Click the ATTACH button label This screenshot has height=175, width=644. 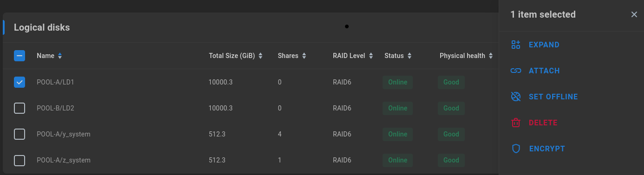pos(544,71)
